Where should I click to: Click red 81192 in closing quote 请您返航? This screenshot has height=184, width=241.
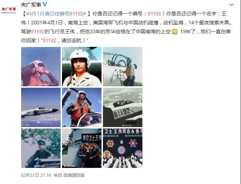point(49,40)
